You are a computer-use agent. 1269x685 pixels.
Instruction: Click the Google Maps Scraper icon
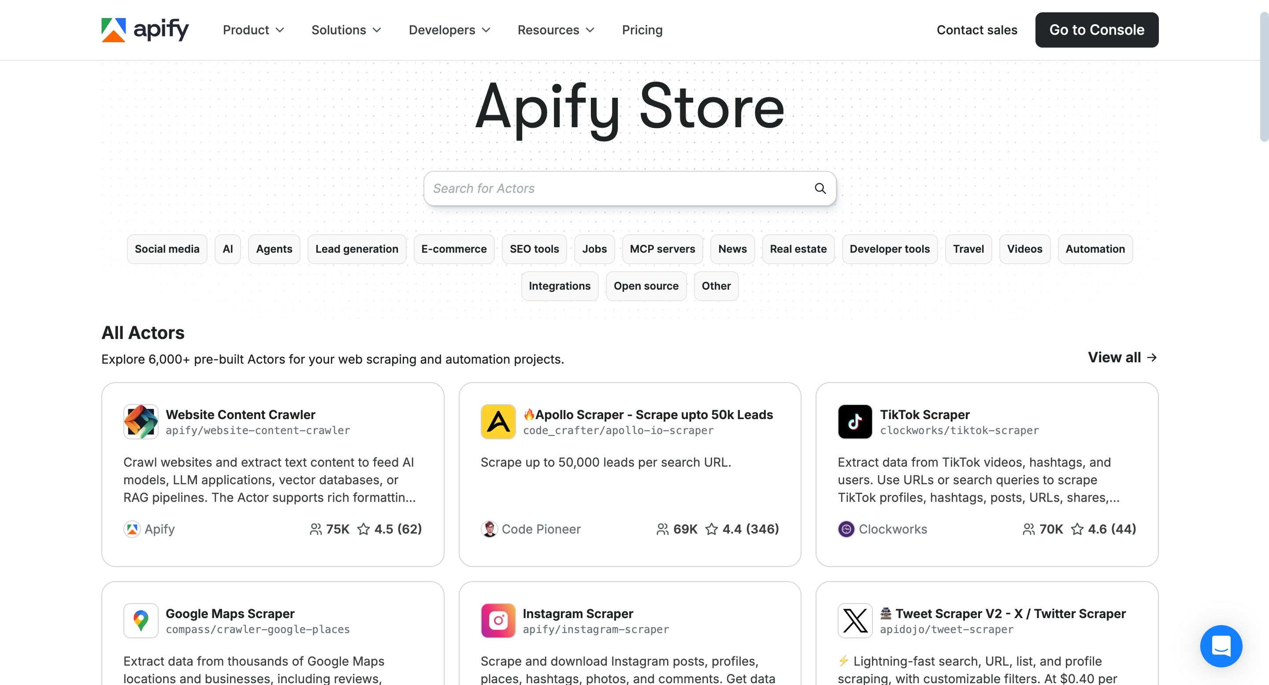[141, 621]
